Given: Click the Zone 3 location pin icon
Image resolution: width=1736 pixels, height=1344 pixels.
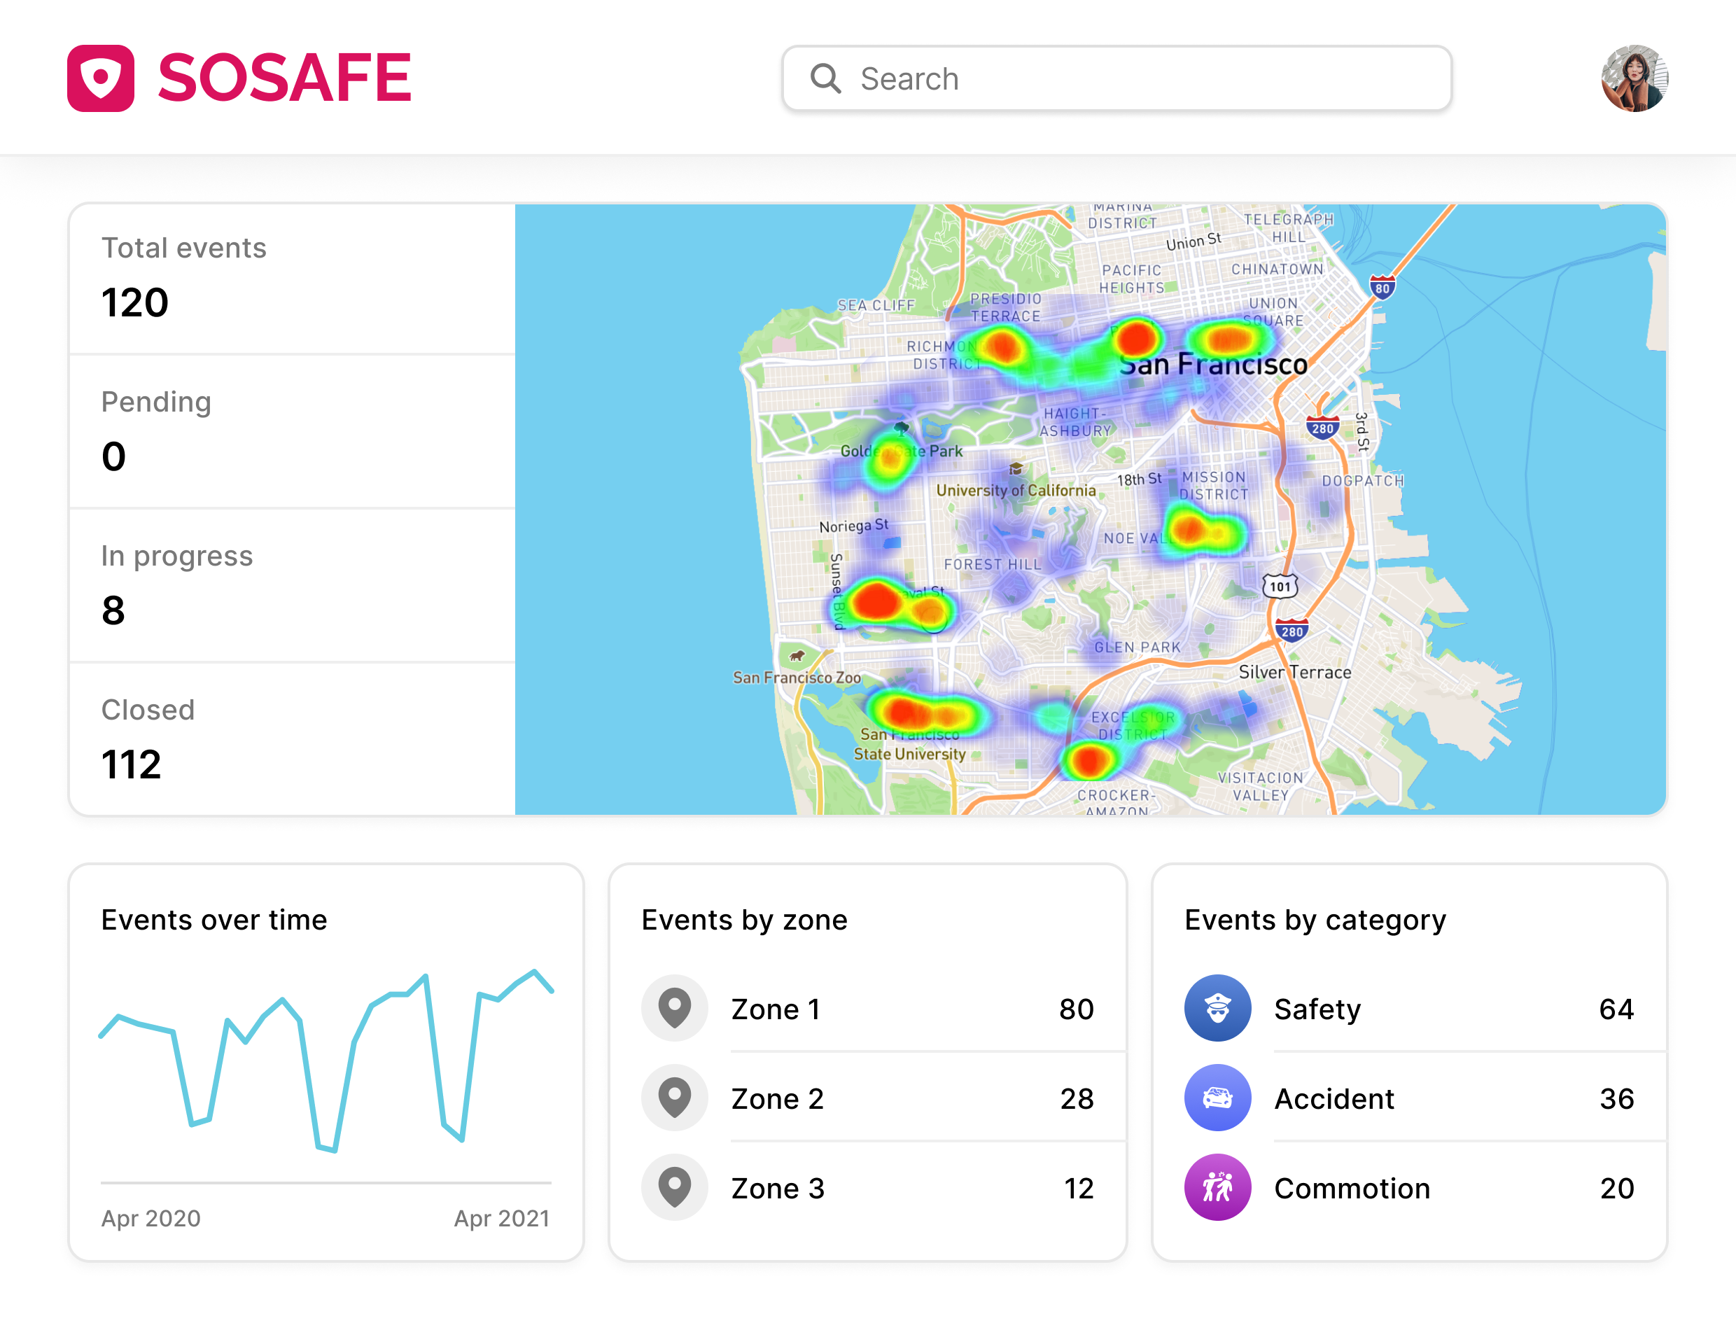Looking at the screenshot, I should click(675, 1187).
